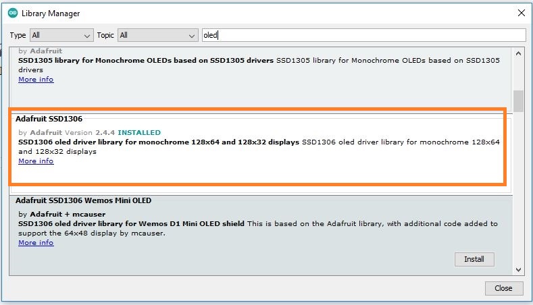The image size is (533, 305).
Task: Focus the search field containing "oled"
Action: tap(363, 35)
